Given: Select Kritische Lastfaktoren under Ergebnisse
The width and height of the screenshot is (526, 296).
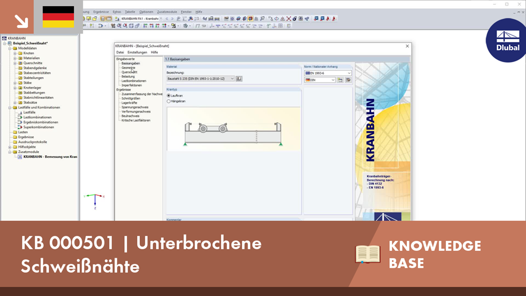Looking at the screenshot, I should point(136,120).
